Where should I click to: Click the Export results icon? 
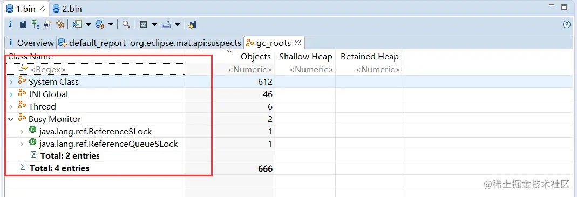[x=166, y=24]
